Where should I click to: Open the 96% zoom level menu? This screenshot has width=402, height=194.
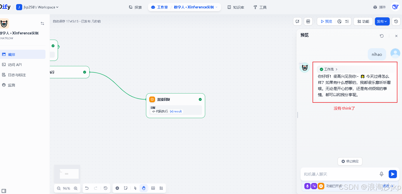[66, 188]
